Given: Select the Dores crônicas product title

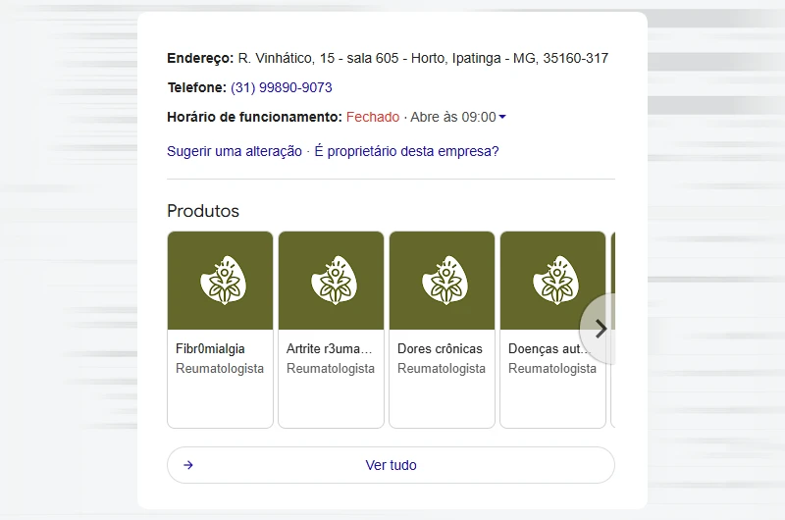Looking at the screenshot, I should click(x=440, y=348).
